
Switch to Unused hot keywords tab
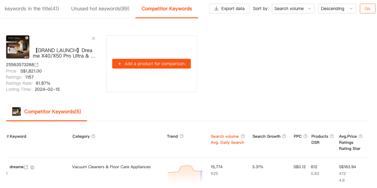tap(100, 8)
